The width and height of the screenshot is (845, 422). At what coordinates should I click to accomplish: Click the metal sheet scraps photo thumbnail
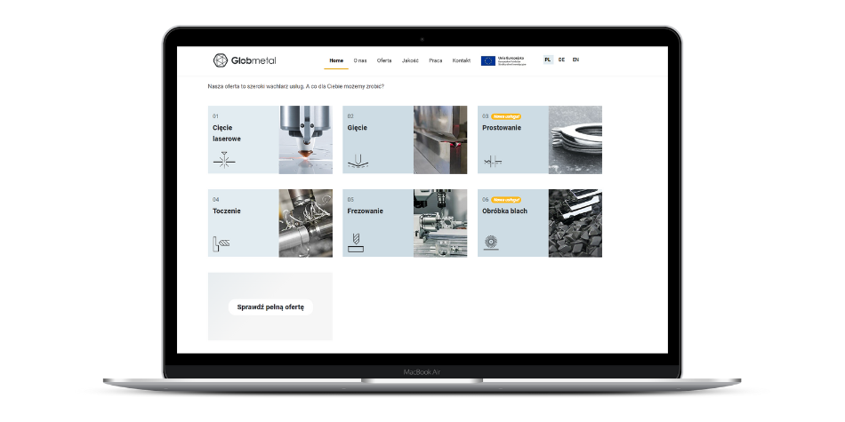point(575,223)
